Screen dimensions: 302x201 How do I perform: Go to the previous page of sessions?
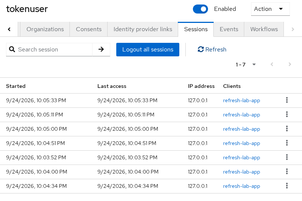(x=272, y=65)
